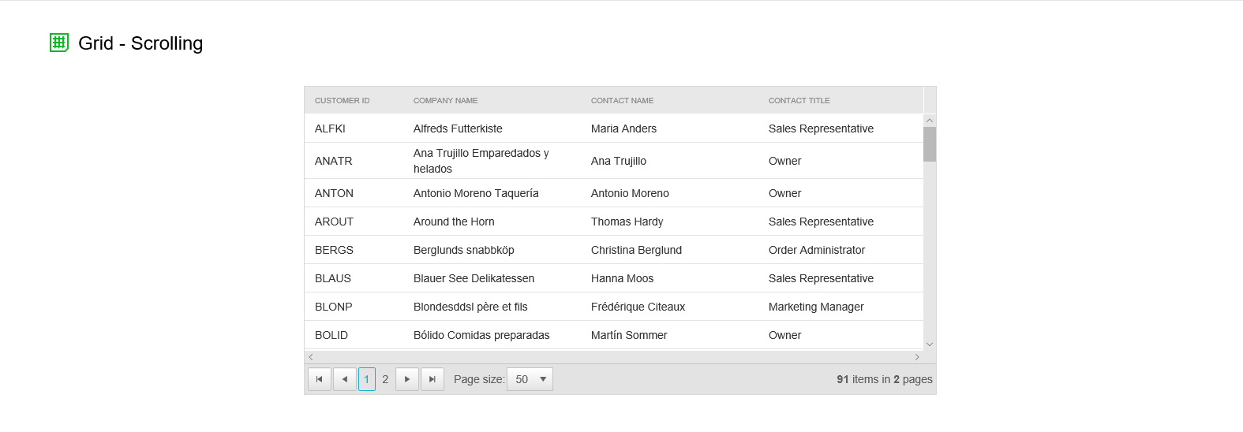Select page 1 in the pager

tap(366, 379)
